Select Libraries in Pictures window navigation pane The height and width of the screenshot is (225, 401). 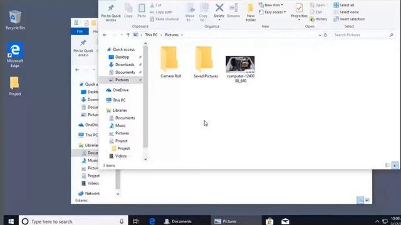(117, 111)
